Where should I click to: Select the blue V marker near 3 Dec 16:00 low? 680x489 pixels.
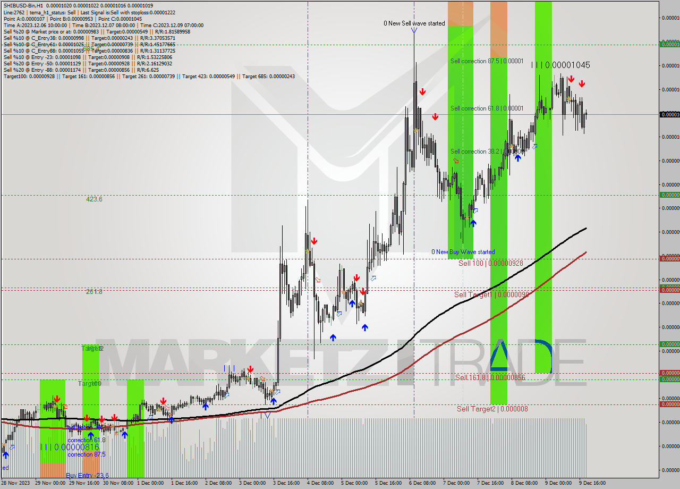[267, 415]
